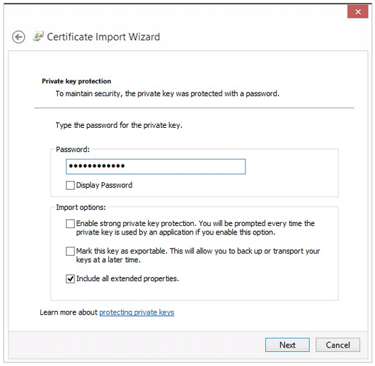Click the 'Display Password' label text

click(104, 185)
